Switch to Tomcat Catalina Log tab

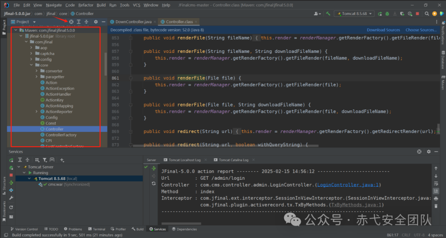[233, 160]
